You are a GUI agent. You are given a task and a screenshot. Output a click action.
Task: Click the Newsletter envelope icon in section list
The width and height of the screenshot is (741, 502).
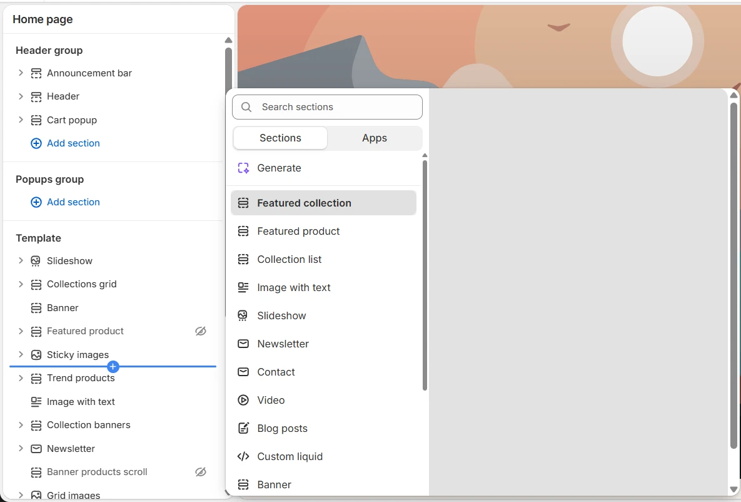tap(243, 344)
